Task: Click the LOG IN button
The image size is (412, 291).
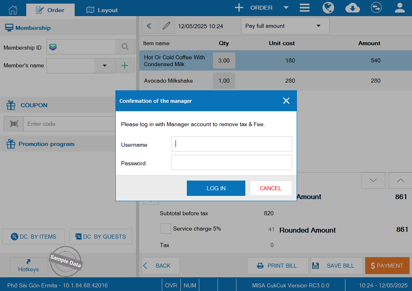Action: click(x=216, y=188)
